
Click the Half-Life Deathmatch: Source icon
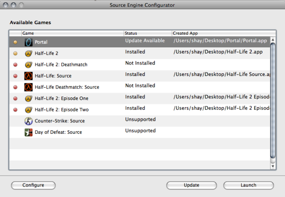[28, 87]
